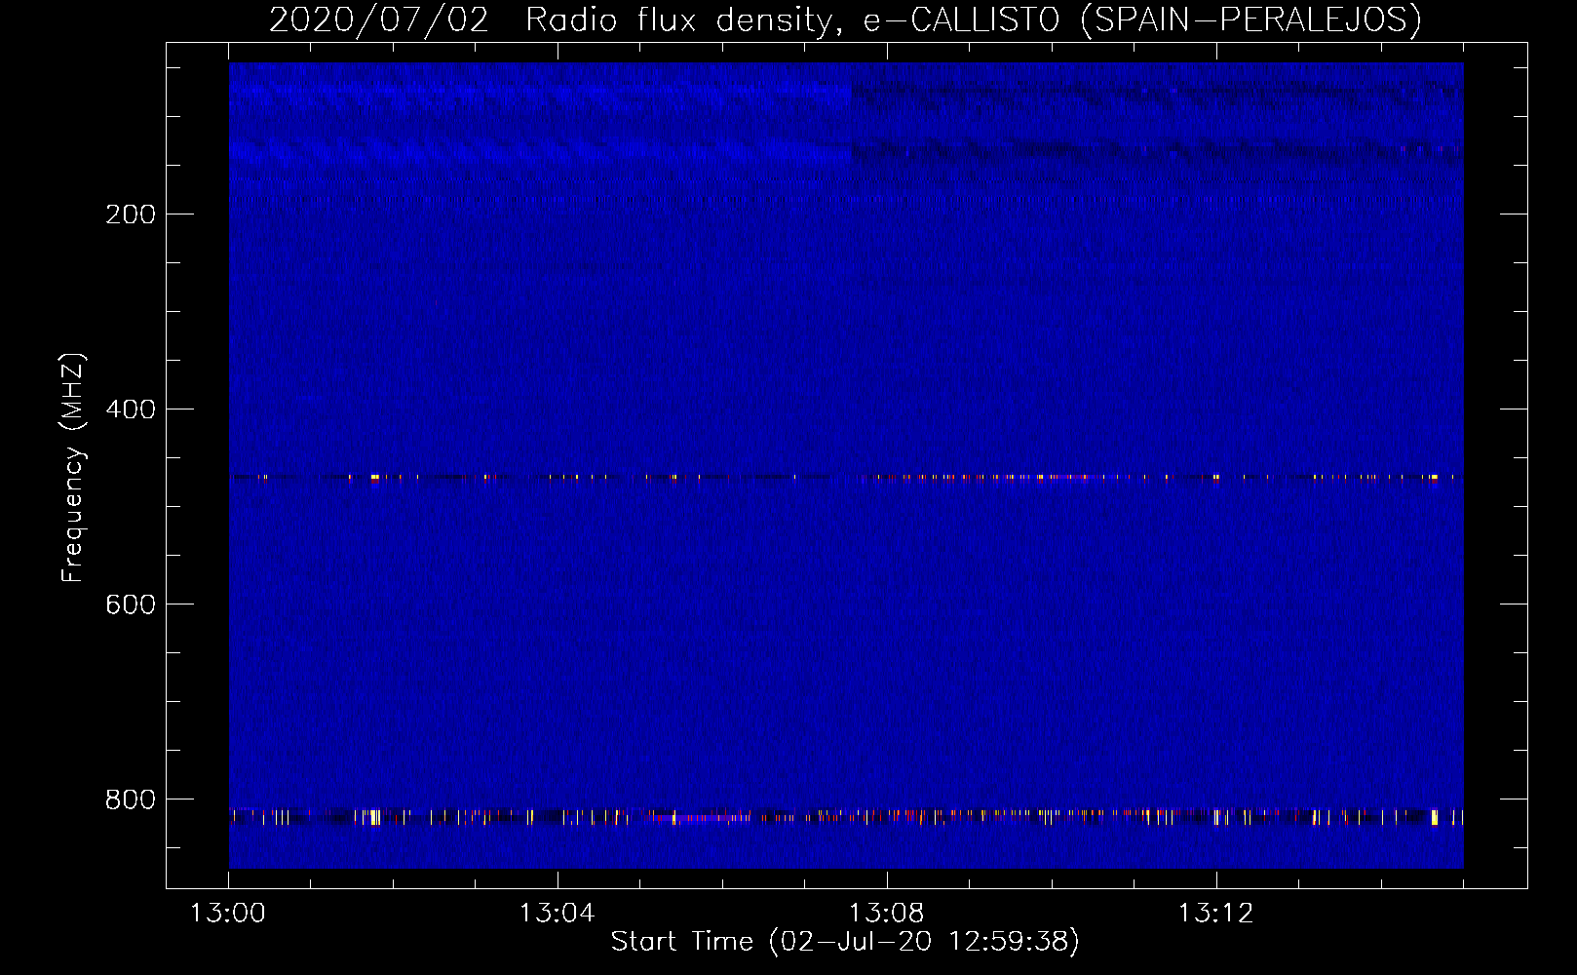Click the 400 frequency tick label
Image resolution: width=1577 pixels, height=975 pixels.
pos(131,409)
